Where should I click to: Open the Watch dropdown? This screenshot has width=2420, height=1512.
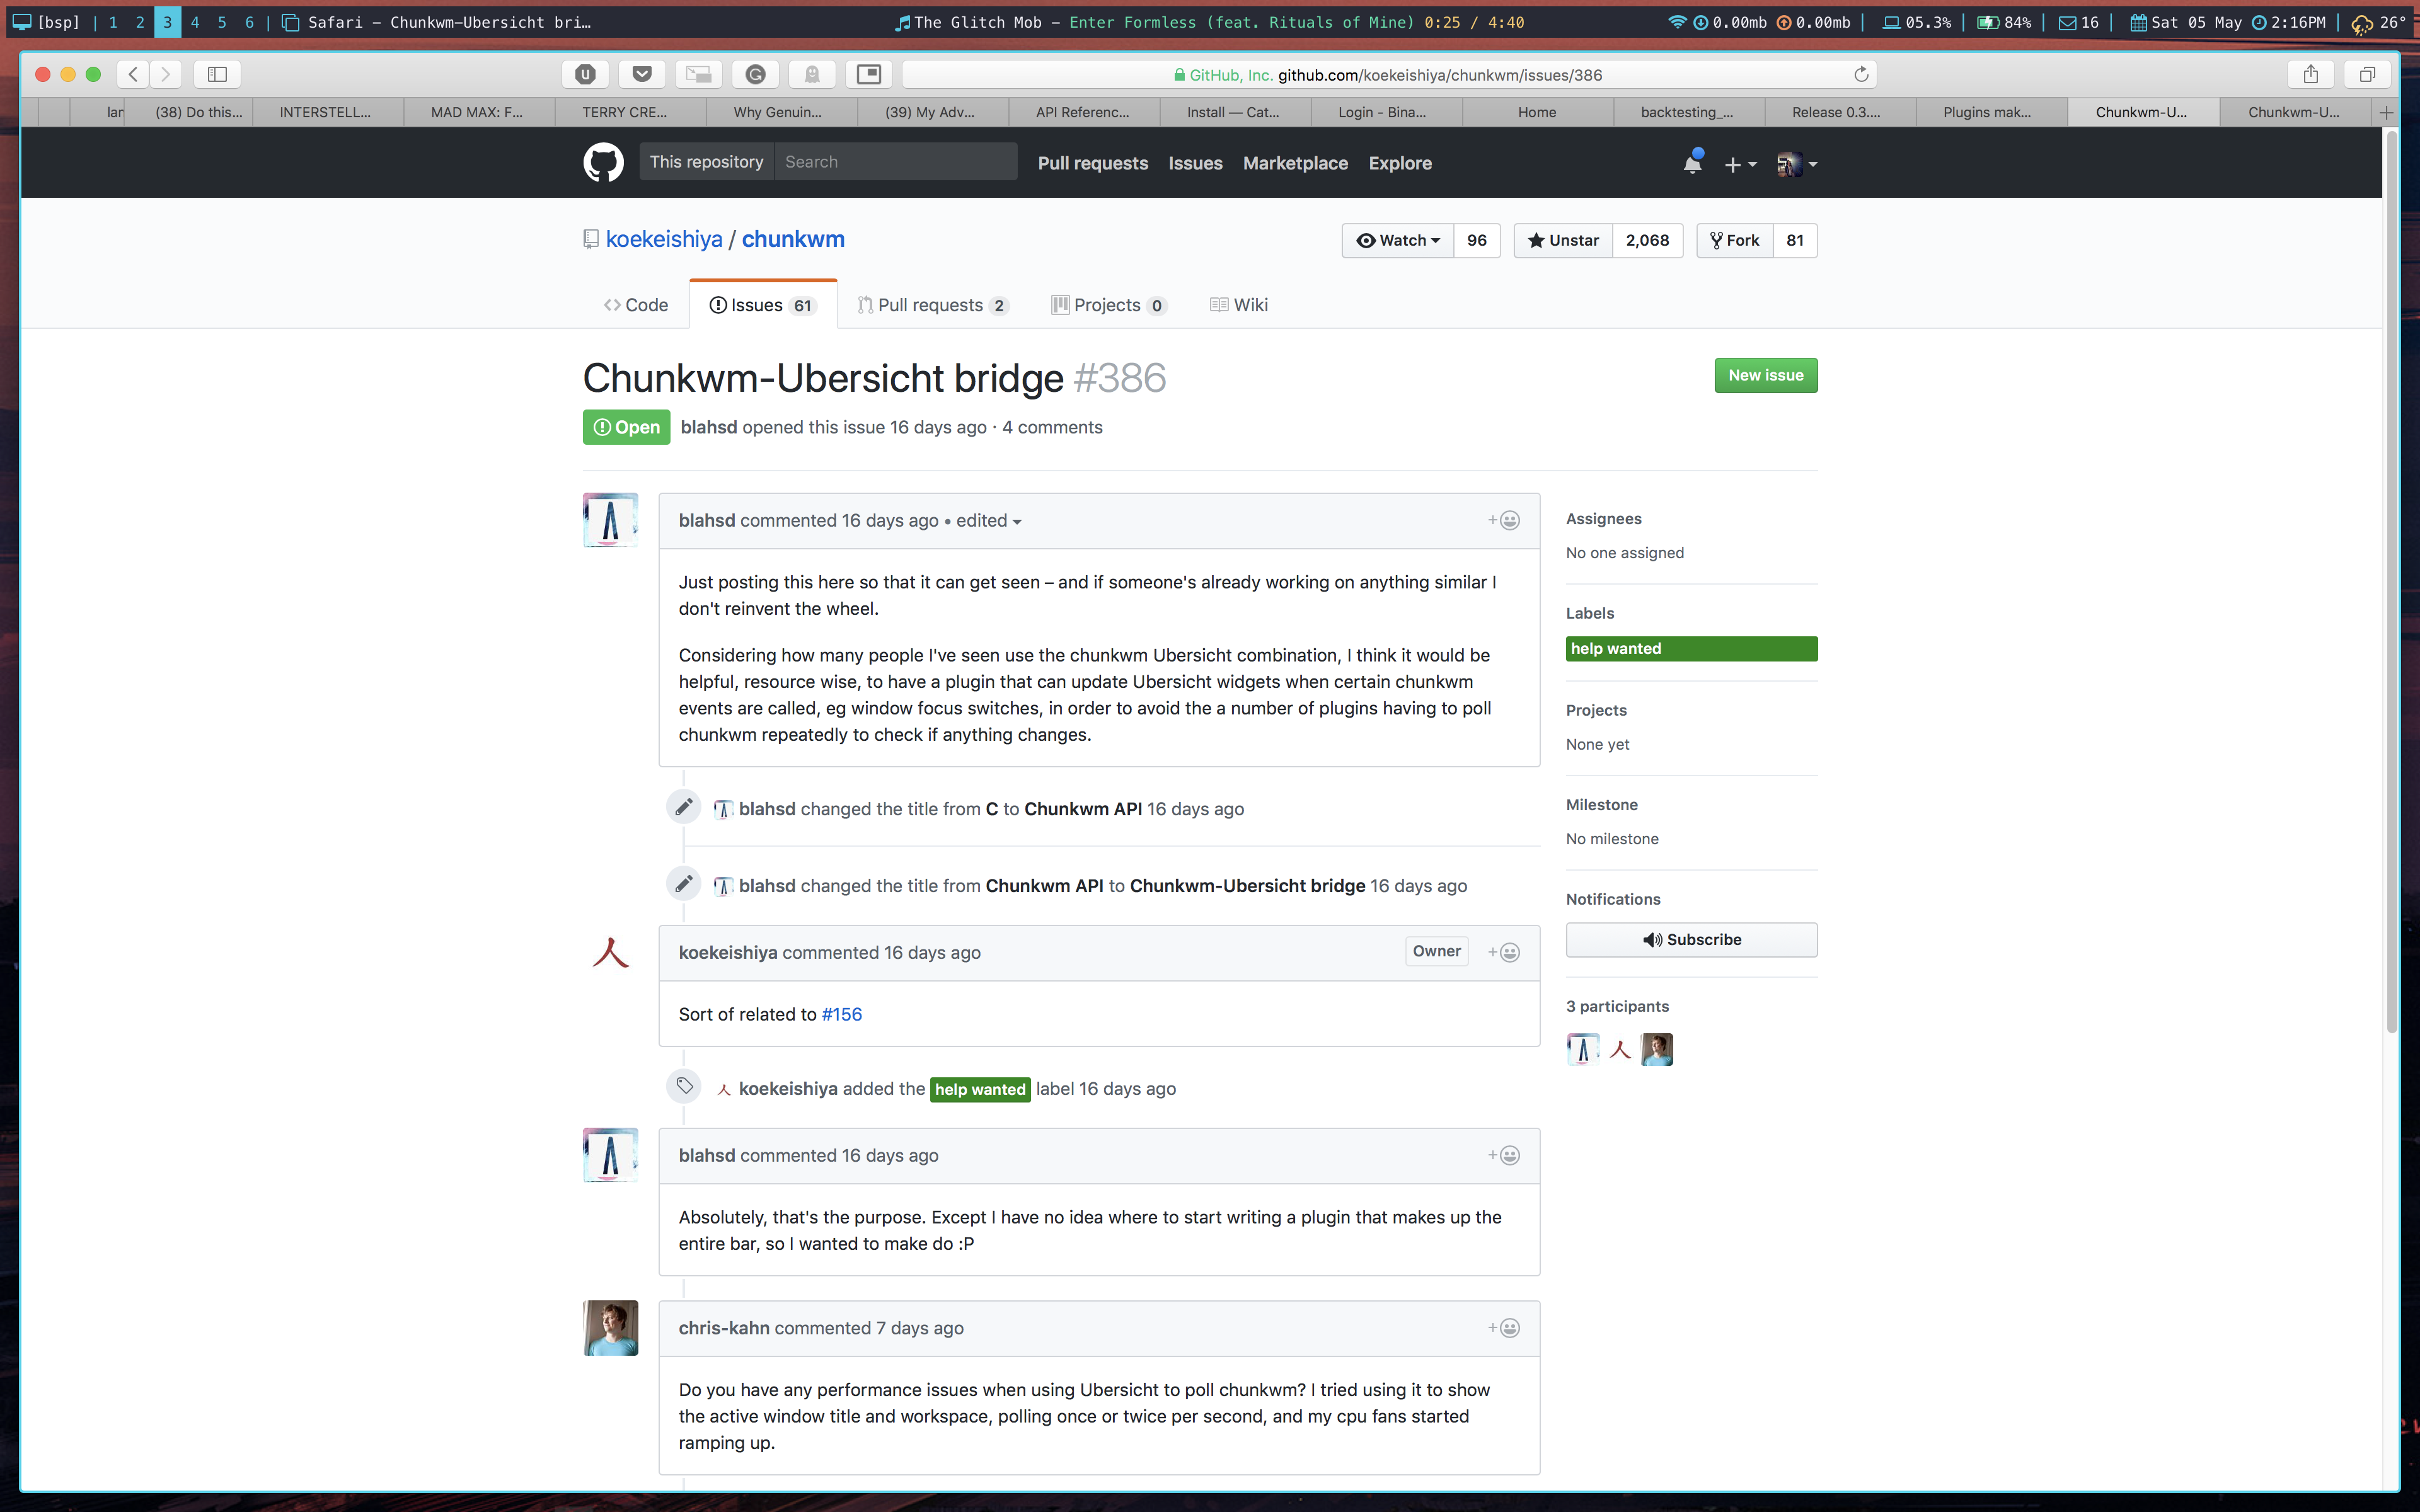pyautogui.click(x=1397, y=240)
